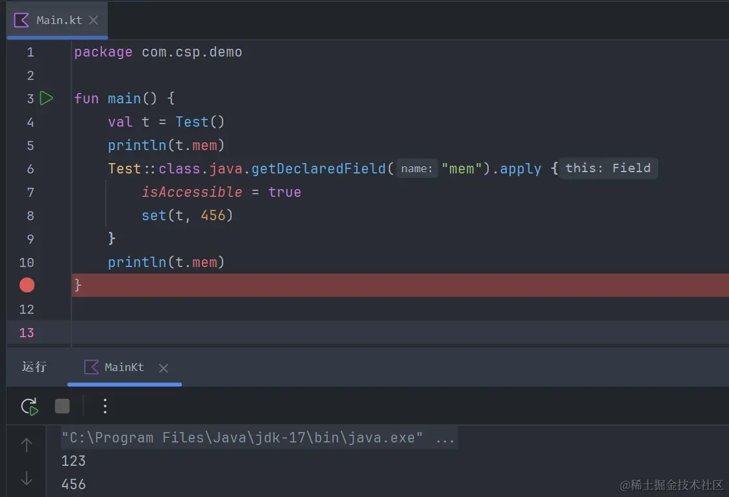Jump down the stack with the down arrow
This screenshot has height=497, width=729.
tap(27, 478)
